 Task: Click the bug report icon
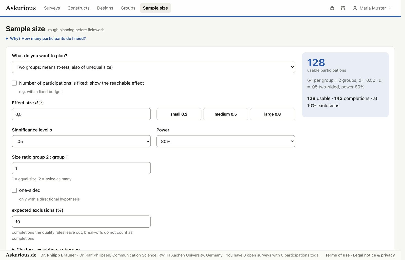[x=332, y=8]
